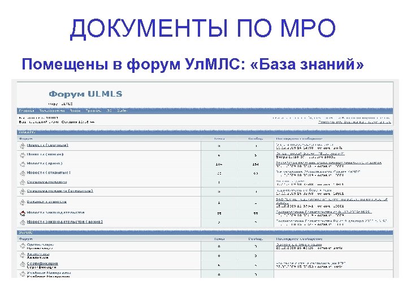Image resolution: width=407 pixels, height=305 pixels.
Task: Open the Вакансии агентств forum link
Action: click(47, 202)
